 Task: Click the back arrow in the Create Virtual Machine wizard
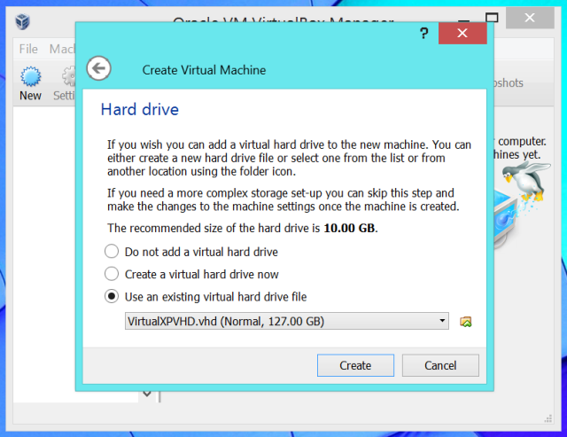98,68
